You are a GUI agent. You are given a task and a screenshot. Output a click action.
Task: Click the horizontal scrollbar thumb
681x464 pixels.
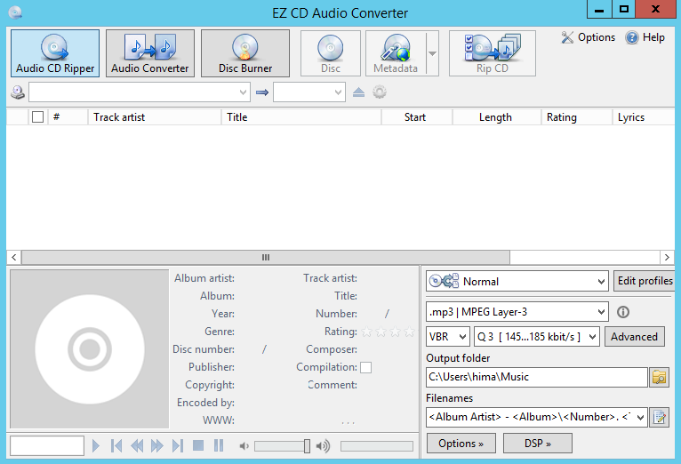[266, 258]
